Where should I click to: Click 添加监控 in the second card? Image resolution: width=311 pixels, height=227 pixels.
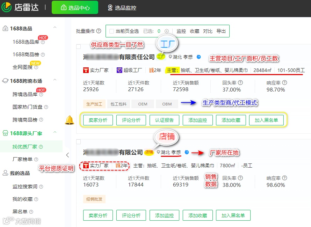pos(165,215)
